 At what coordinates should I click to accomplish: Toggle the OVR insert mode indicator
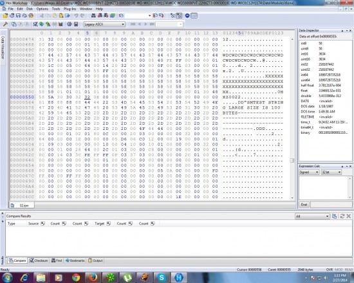pyautogui.click(x=330, y=269)
